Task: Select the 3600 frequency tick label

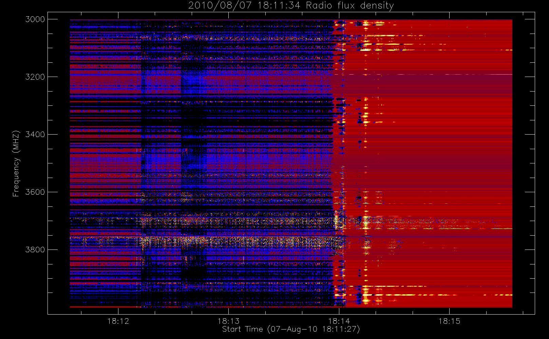Action: pyautogui.click(x=35, y=192)
